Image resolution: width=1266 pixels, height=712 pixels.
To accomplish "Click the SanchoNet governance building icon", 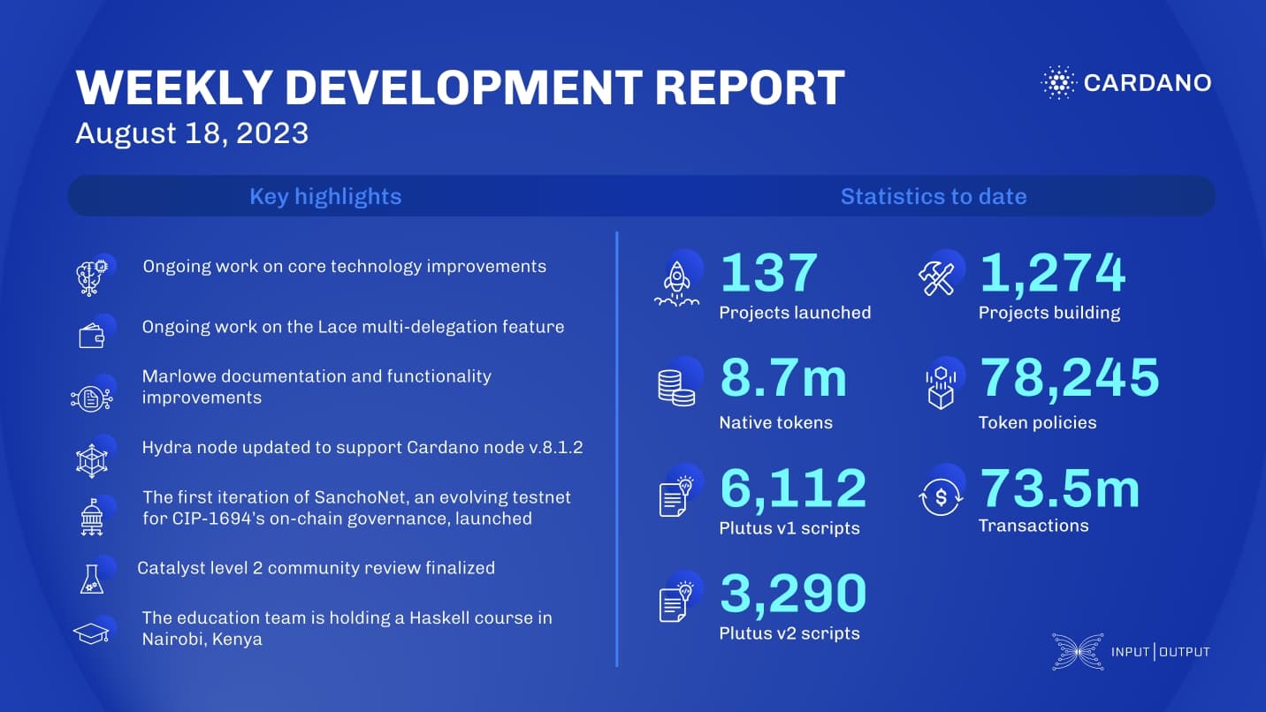I will pyautogui.click(x=92, y=519).
